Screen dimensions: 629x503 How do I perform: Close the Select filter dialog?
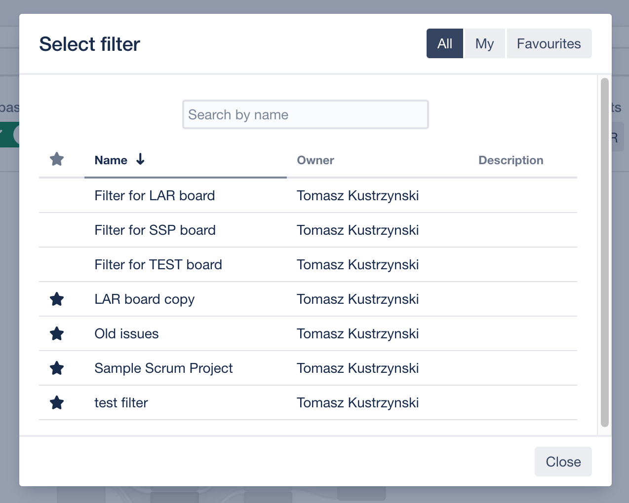click(x=563, y=462)
